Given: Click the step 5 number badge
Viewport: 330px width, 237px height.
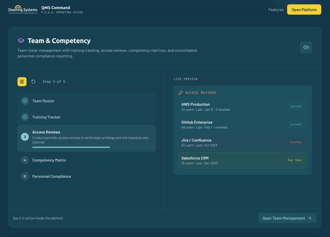Looking at the screenshot, I should click(x=25, y=176).
